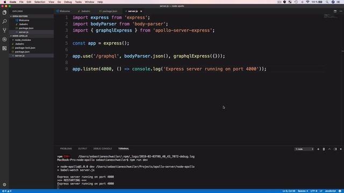This screenshot has height=193, width=344.
Task: Open the Manage gear menu
Action: click(4, 184)
